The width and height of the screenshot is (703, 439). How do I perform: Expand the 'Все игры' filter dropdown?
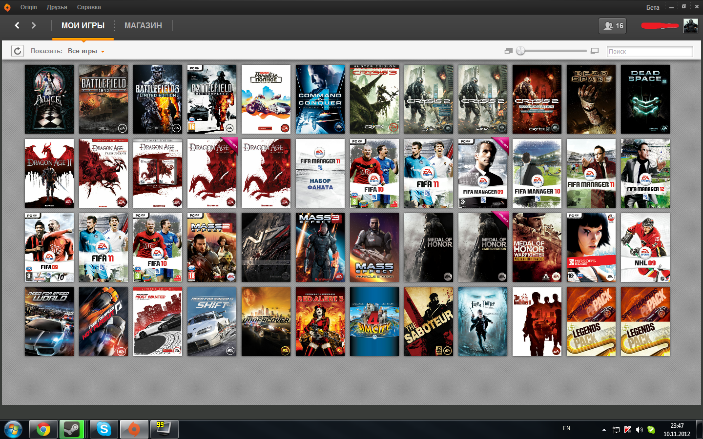click(86, 51)
